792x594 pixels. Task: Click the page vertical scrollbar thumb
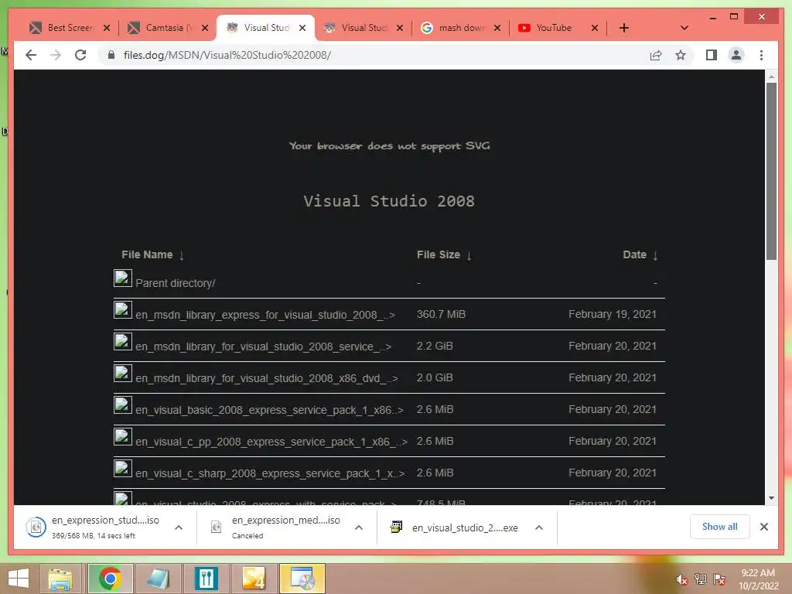click(x=771, y=171)
